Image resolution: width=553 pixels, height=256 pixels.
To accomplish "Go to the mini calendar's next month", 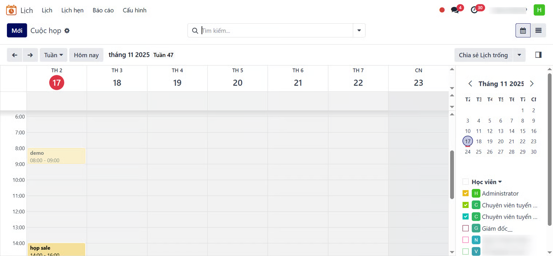I will coord(532,84).
